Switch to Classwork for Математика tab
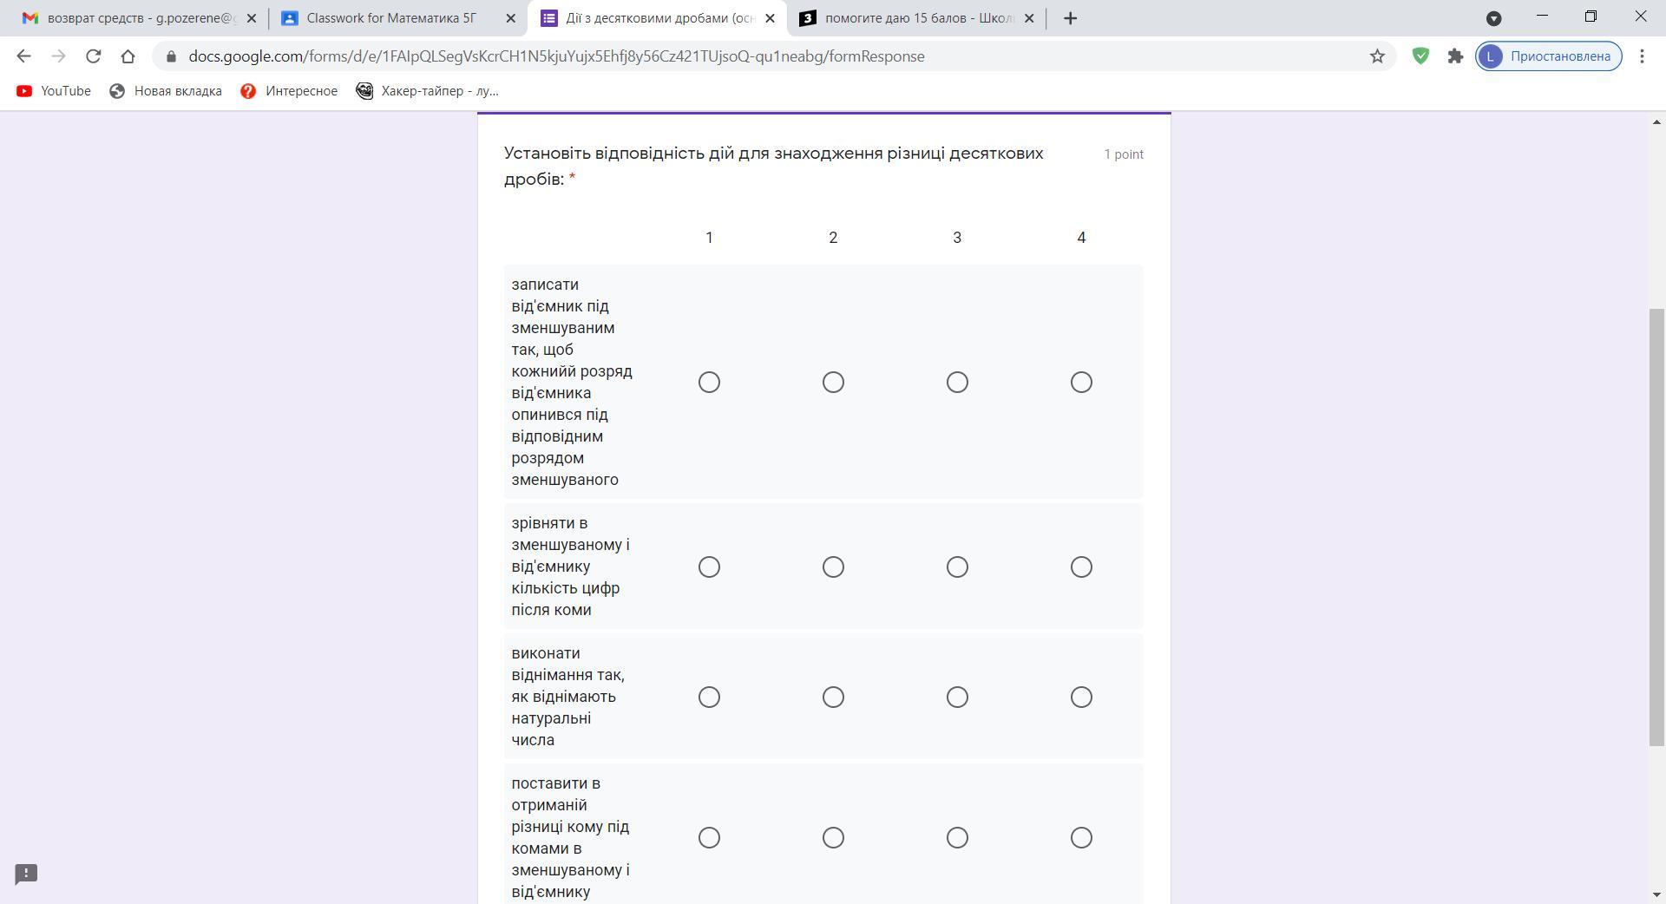This screenshot has height=904, width=1666. 390,18
